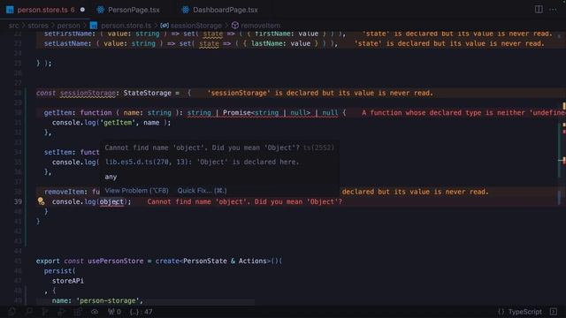Click the 'object' identifier on line 39

[x=111, y=202]
